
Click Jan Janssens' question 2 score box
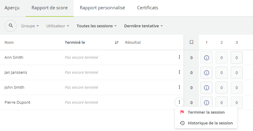click(x=222, y=73)
